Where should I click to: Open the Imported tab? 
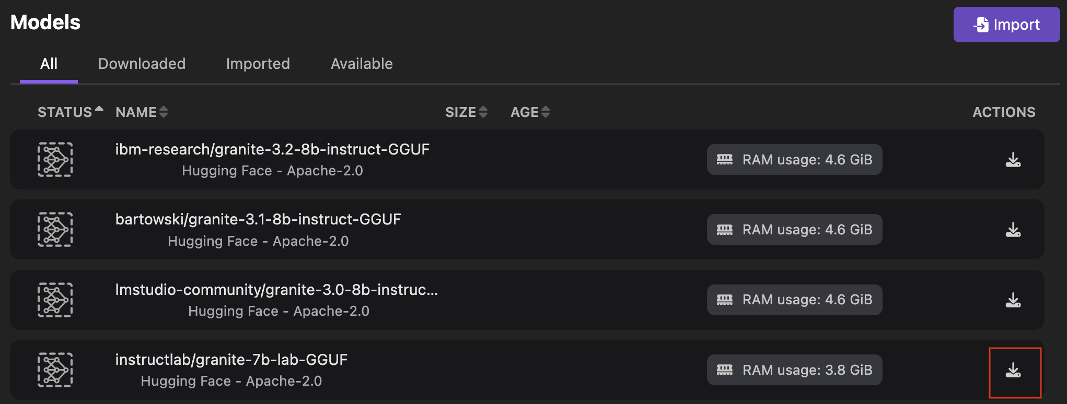(x=258, y=64)
